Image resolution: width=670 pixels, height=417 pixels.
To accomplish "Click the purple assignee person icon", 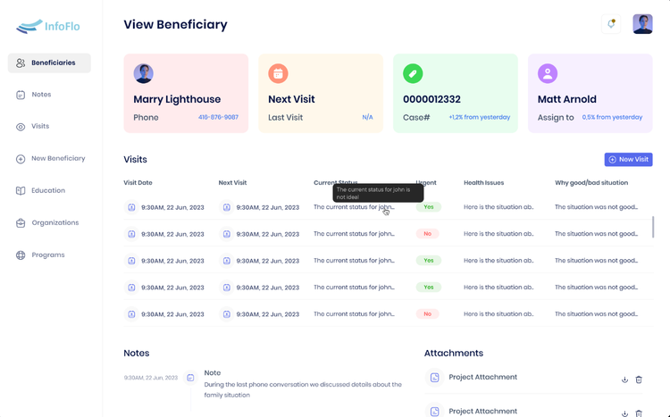I will coord(548,73).
